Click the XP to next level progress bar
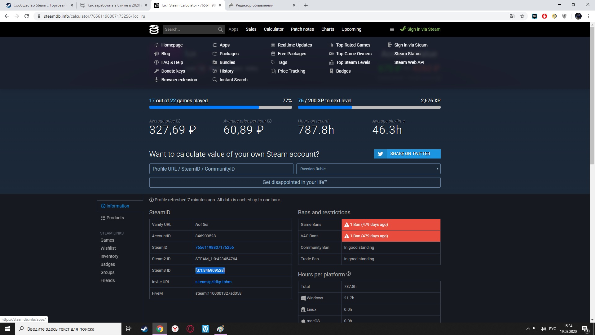The image size is (595, 335). (x=369, y=107)
